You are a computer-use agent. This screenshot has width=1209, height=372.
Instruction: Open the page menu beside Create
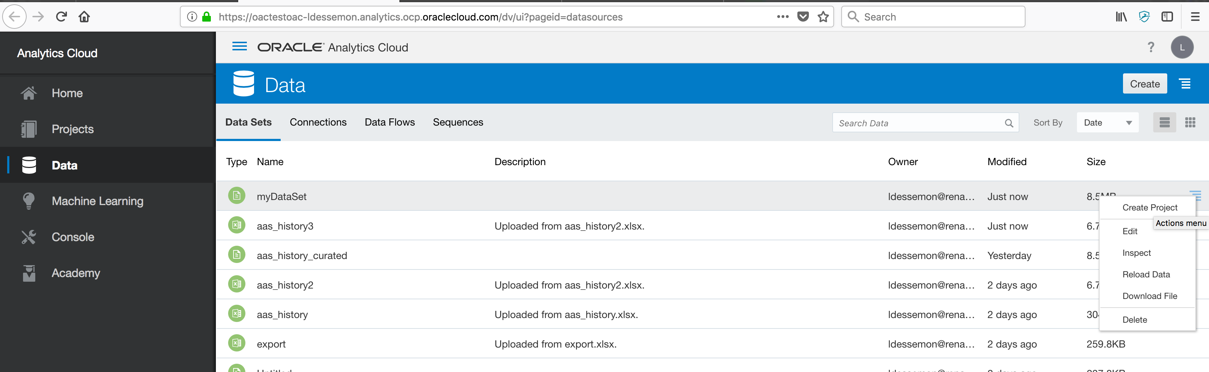click(1186, 84)
